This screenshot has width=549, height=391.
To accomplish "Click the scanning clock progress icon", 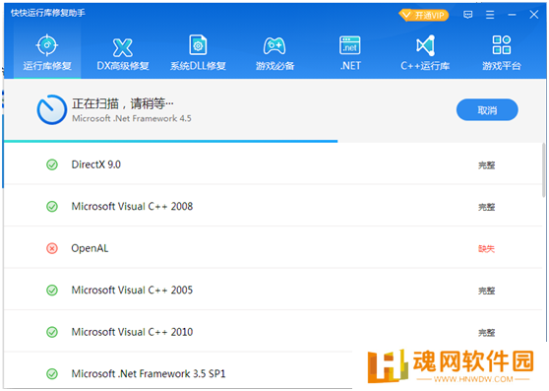I will coord(52,109).
